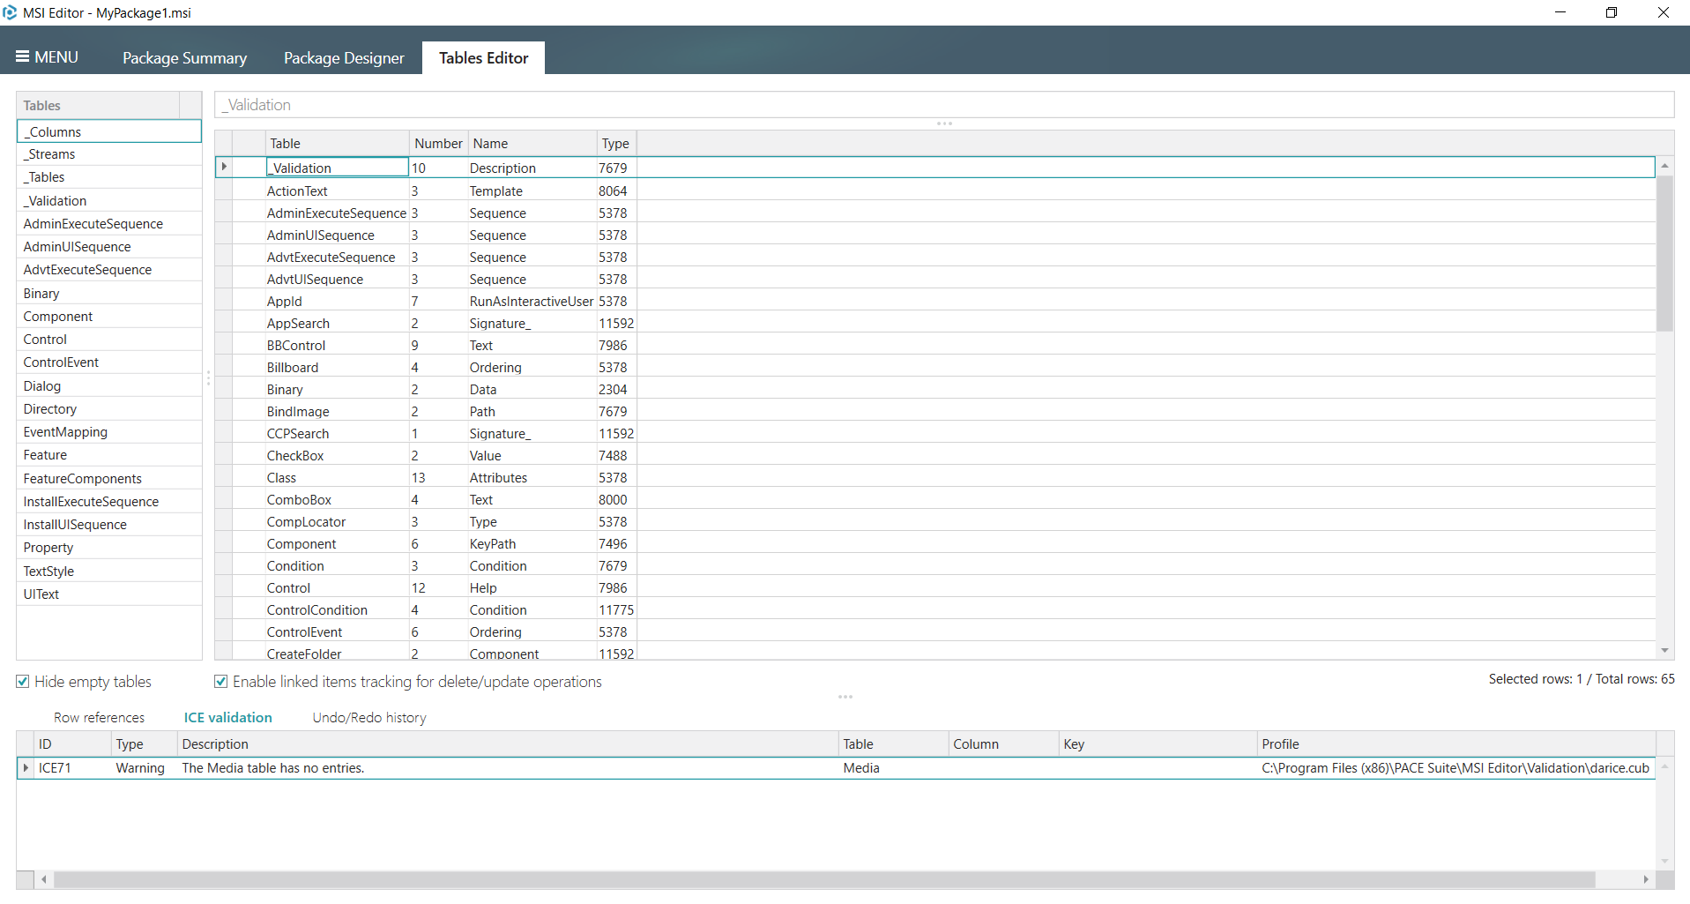Select FeatureComponents in tables list
The height and width of the screenshot is (904, 1690).
(109, 479)
